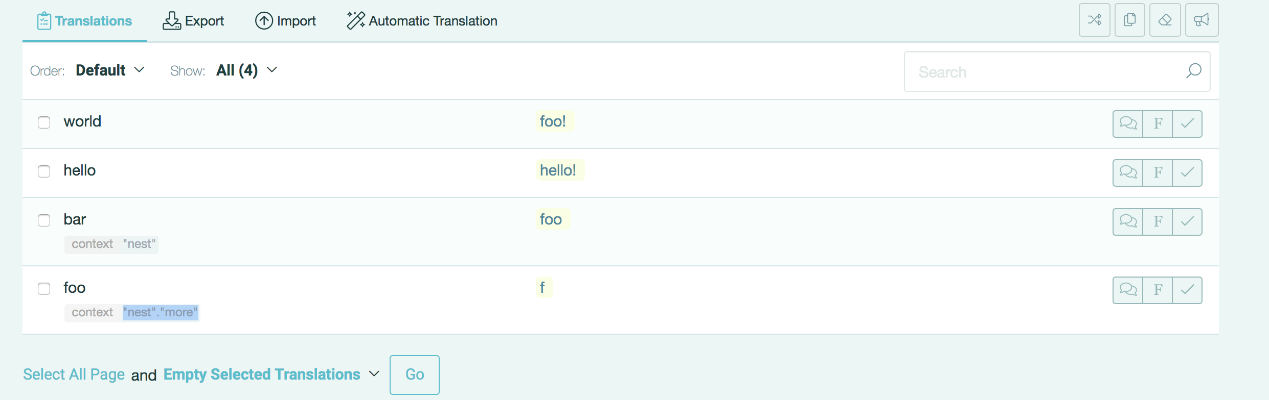The height and width of the screenshot is (400, 1269).
Task: Click the shuffle icon in top toolbar
Action: point(1094,20)
